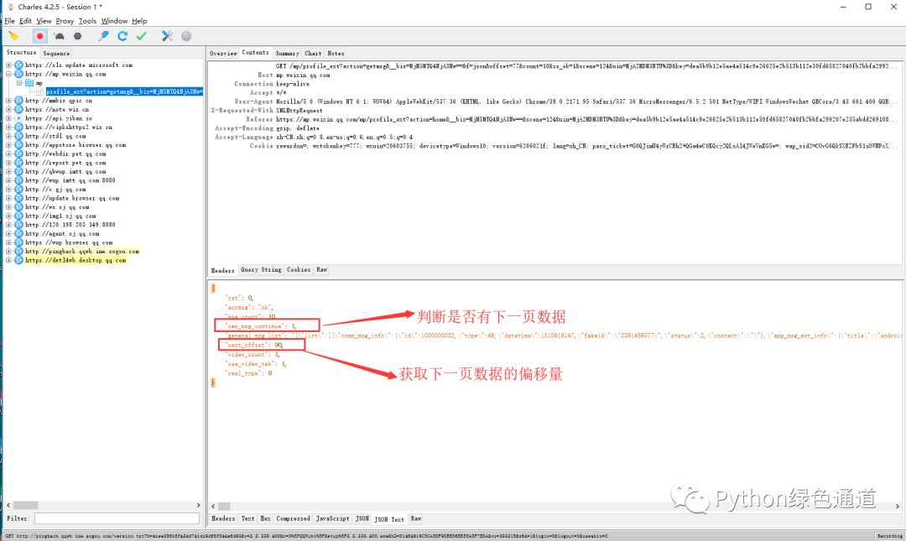The height and width of the screenshot is (541, 906).
Task: Select the Query String request tab
Action: pyautogui.click(x=261, y=270)
